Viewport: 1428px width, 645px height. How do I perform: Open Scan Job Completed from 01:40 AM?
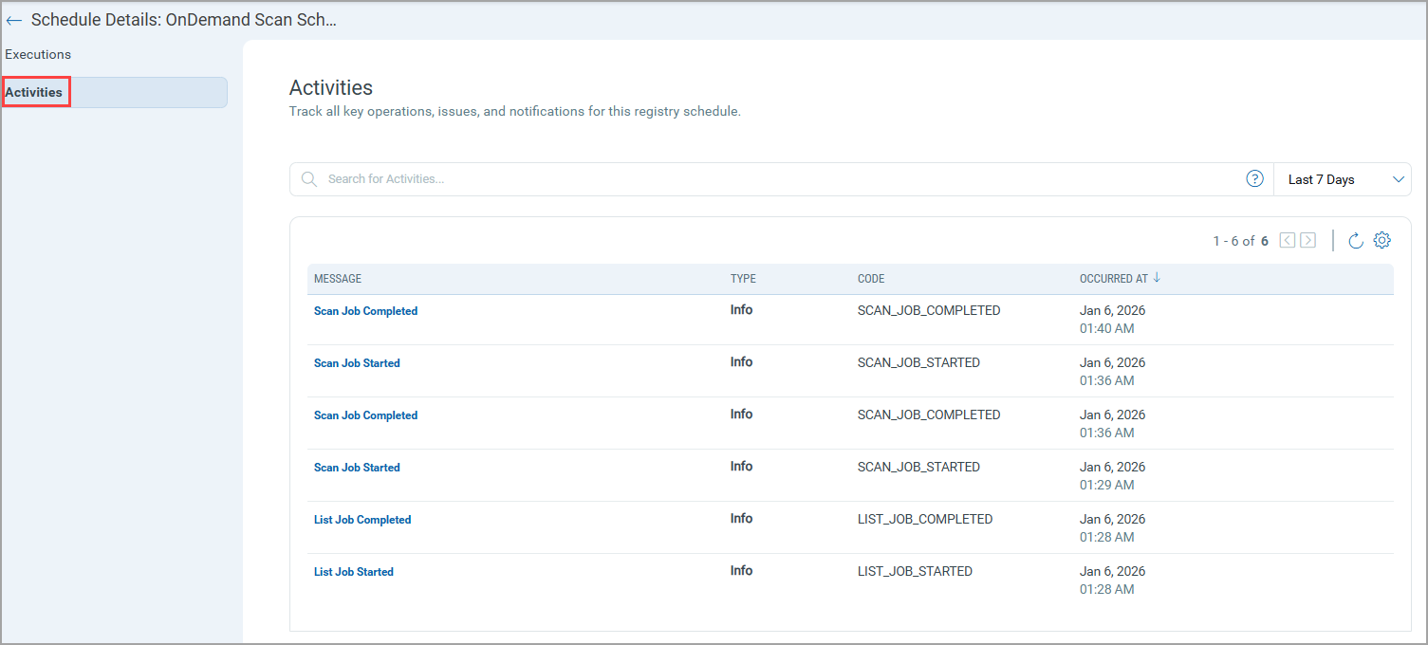pyautogui.click(x=365, y=311)
